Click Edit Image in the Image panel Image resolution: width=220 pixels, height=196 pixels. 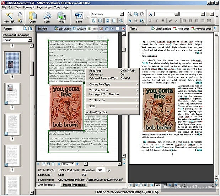[x=63, y=29]
